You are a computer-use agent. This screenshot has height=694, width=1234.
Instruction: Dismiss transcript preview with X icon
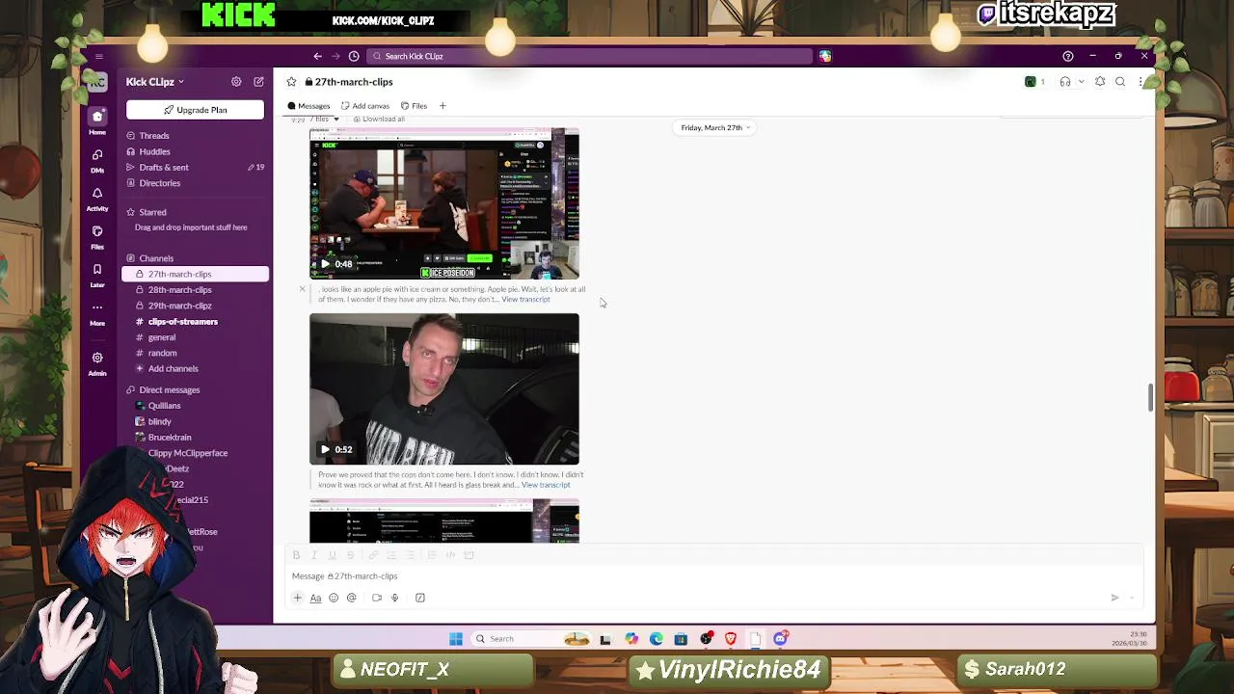tap(302, 289)
